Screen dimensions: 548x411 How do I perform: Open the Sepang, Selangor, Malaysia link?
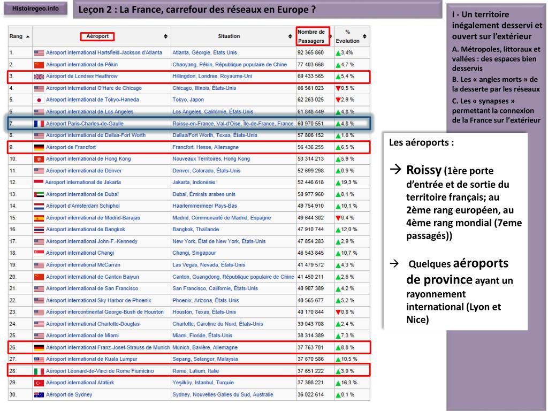(x=205, y=359)
